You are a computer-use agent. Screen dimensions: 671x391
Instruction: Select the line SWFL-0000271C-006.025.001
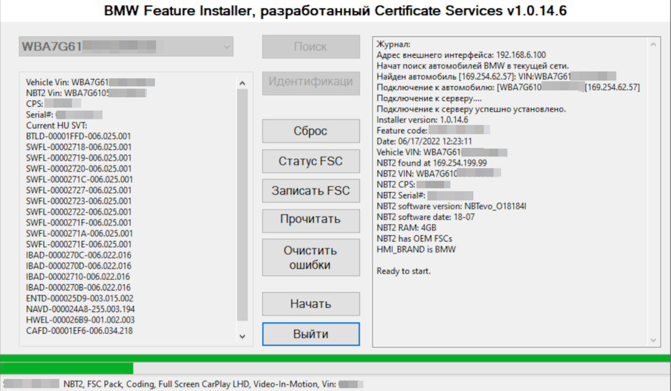(80, 179)
